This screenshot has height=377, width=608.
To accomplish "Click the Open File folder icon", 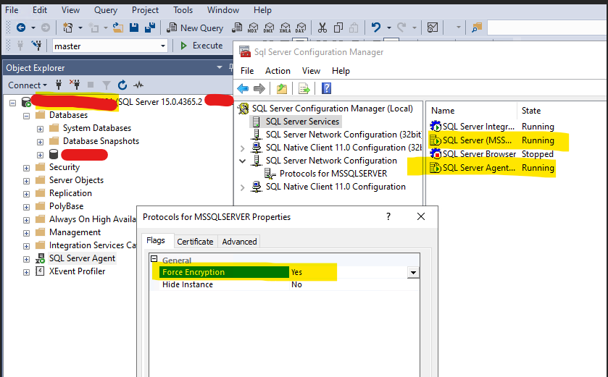I will pos(118,27).
